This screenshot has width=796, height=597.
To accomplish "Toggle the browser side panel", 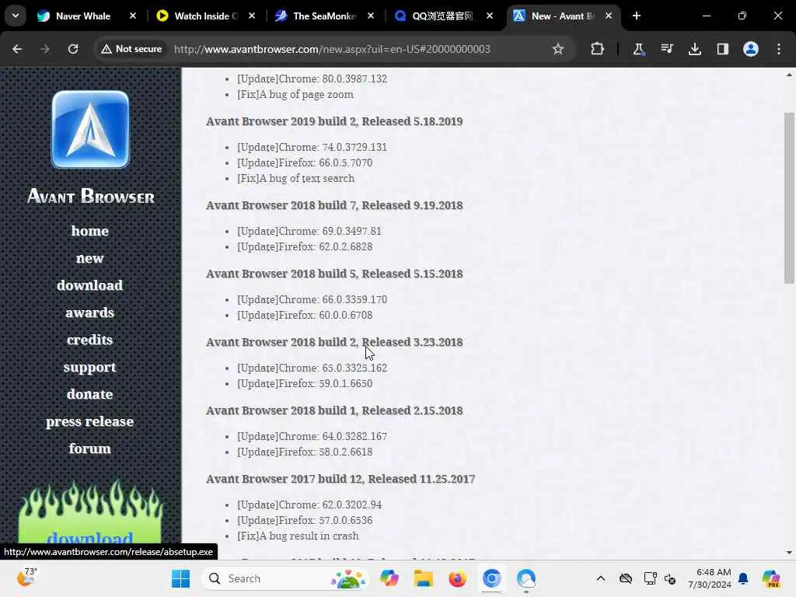I will tap(722, 49).
